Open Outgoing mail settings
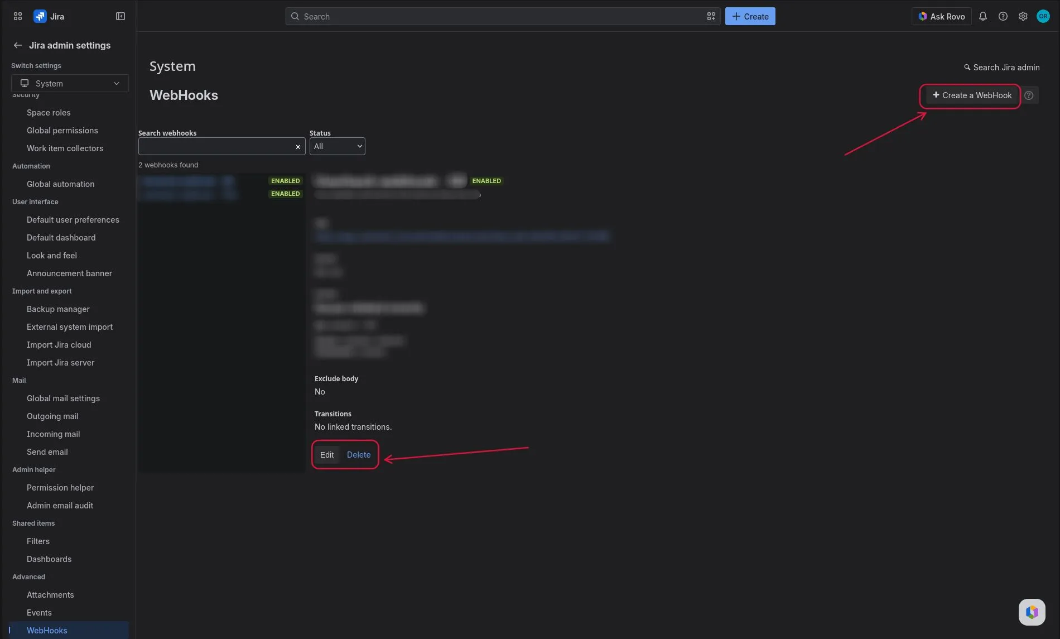Screen dimensions: 1060x639 click(52, 416)
